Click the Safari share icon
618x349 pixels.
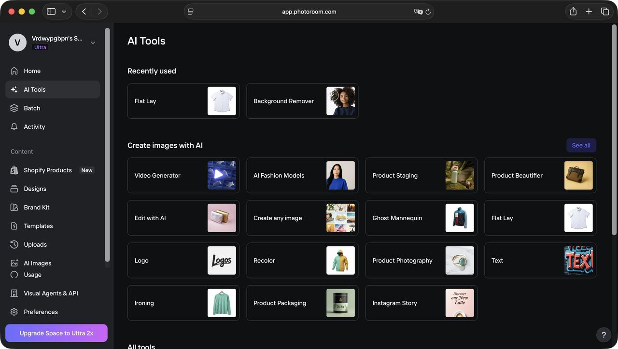click(x=573, y=12)
